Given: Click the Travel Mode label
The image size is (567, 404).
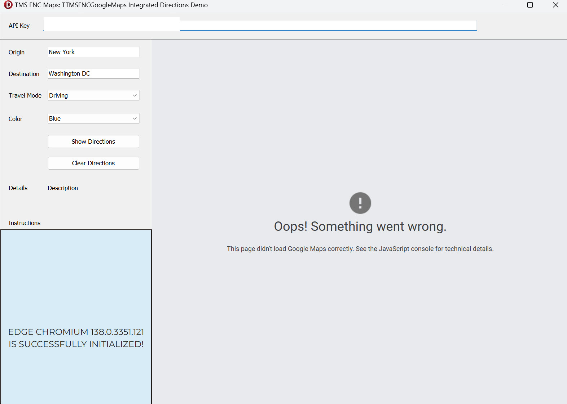Looking at the screenshot, I should 25,95.
